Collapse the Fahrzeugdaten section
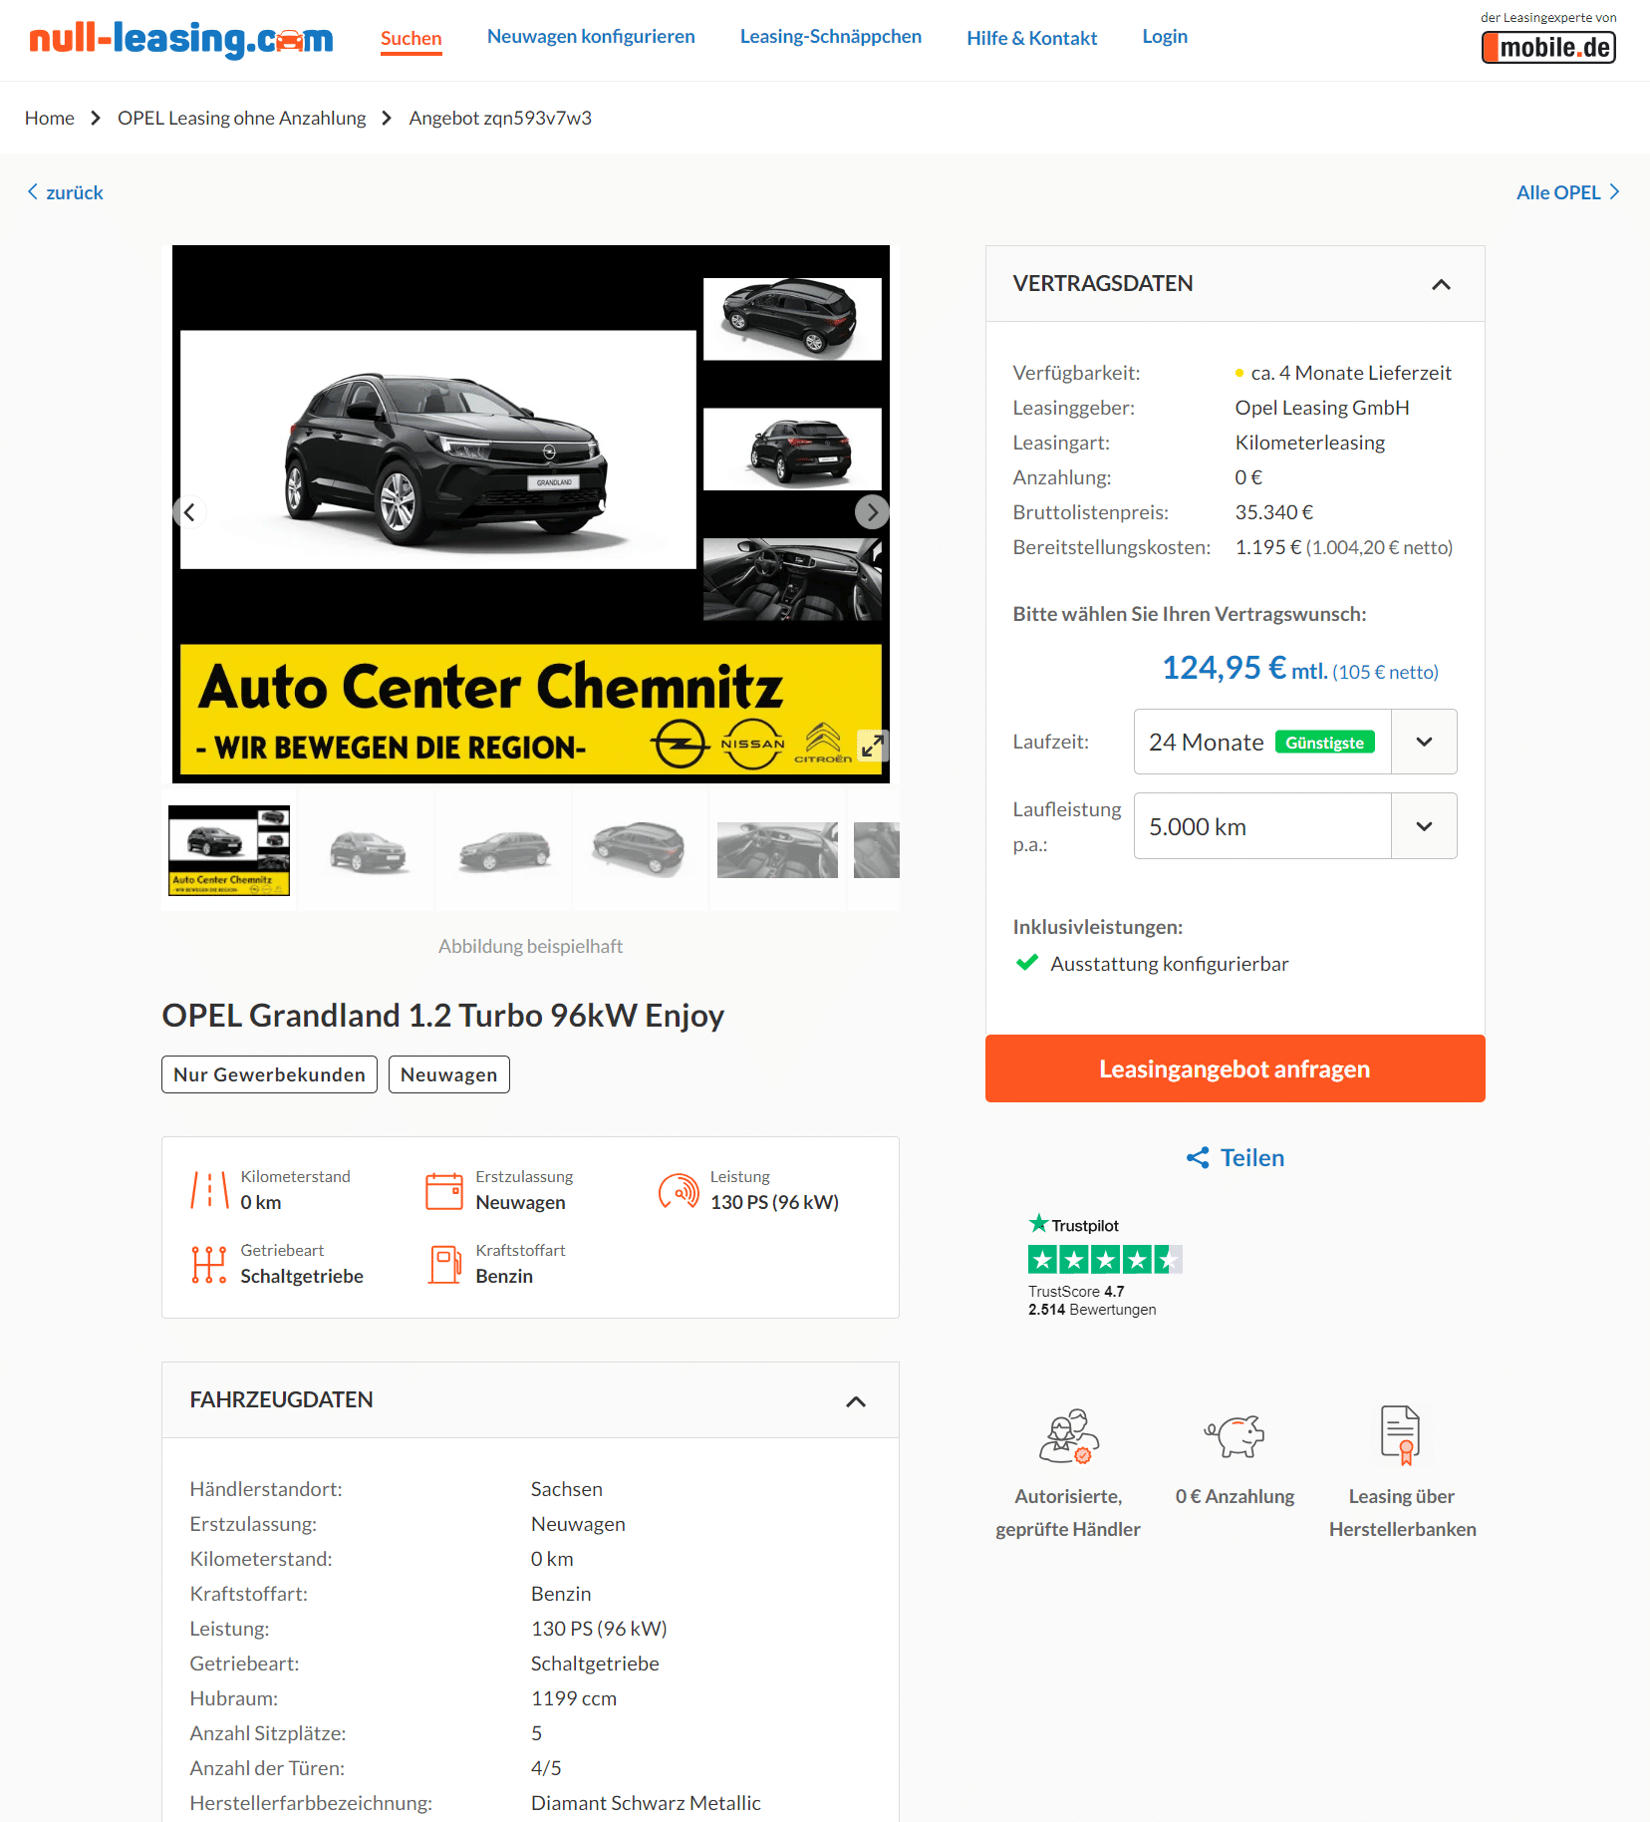 (x=856, y=1401)
